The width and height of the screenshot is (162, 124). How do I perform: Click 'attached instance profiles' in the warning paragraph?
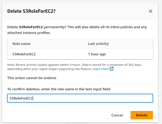point(29,33)
